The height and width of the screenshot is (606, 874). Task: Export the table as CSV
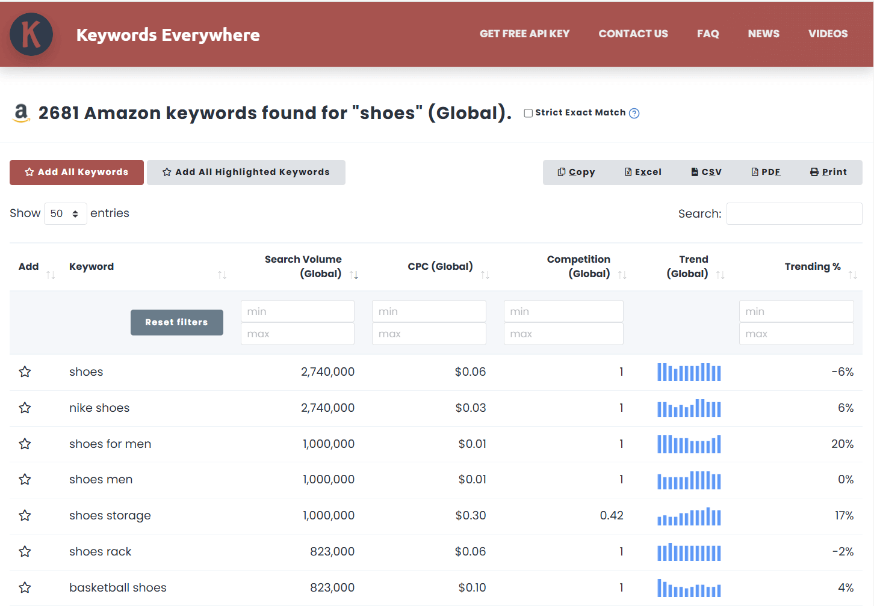coord(706,172)
